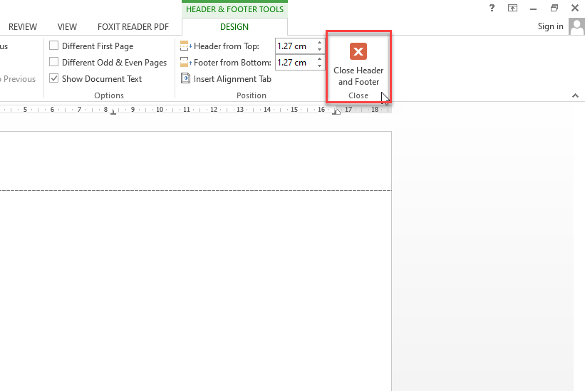Click the user account avatar icon
Image resolution: width=585 pixels, height=391 pixels.
pyautogui.click(x=576, y=26)
